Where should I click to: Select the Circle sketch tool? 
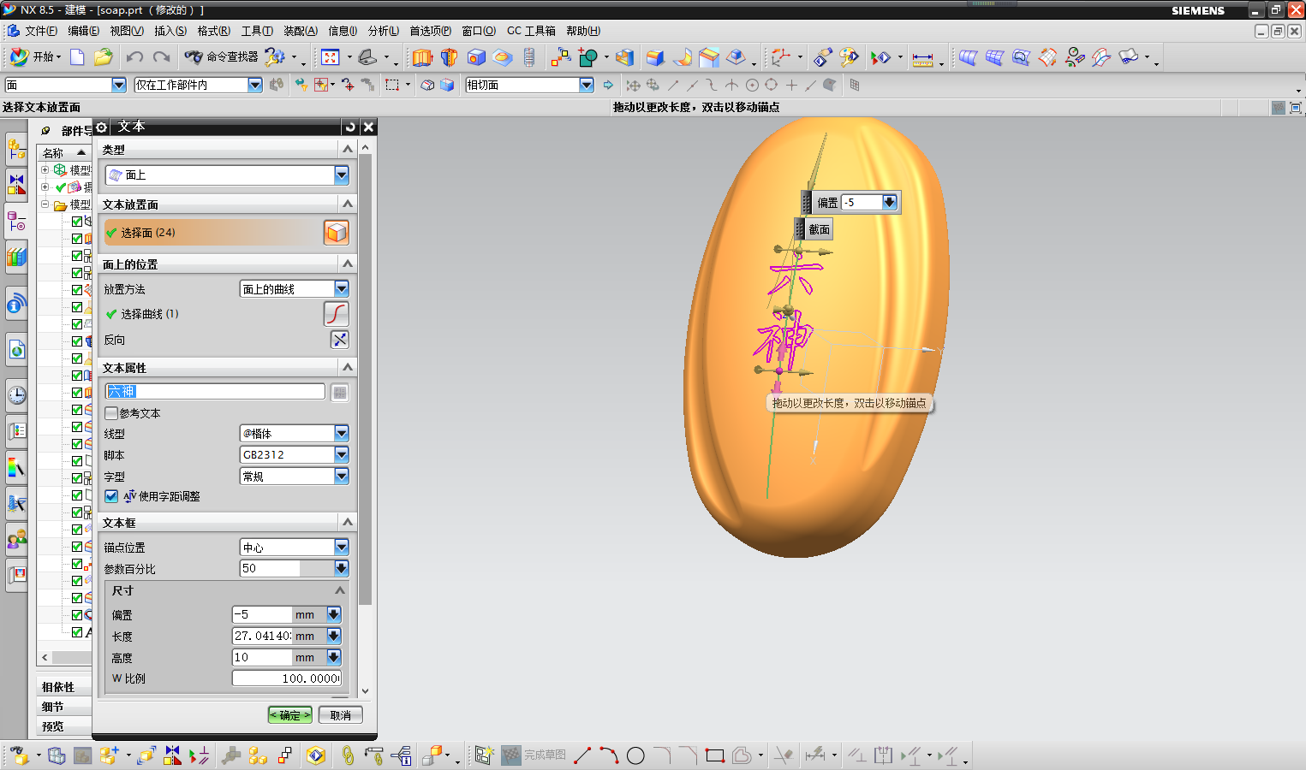pyautogui.click(x=635, y=755)
